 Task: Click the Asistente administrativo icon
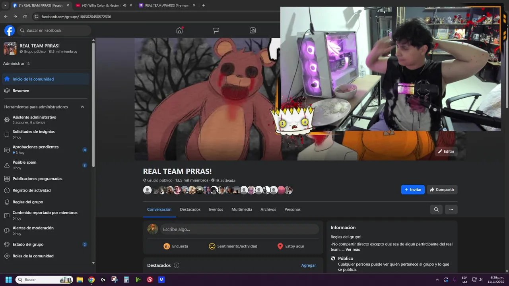click(x=7, y=120)
